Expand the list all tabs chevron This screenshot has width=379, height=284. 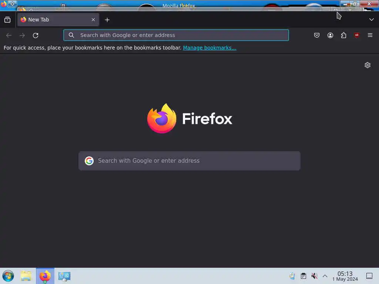(x=372, y=20)
